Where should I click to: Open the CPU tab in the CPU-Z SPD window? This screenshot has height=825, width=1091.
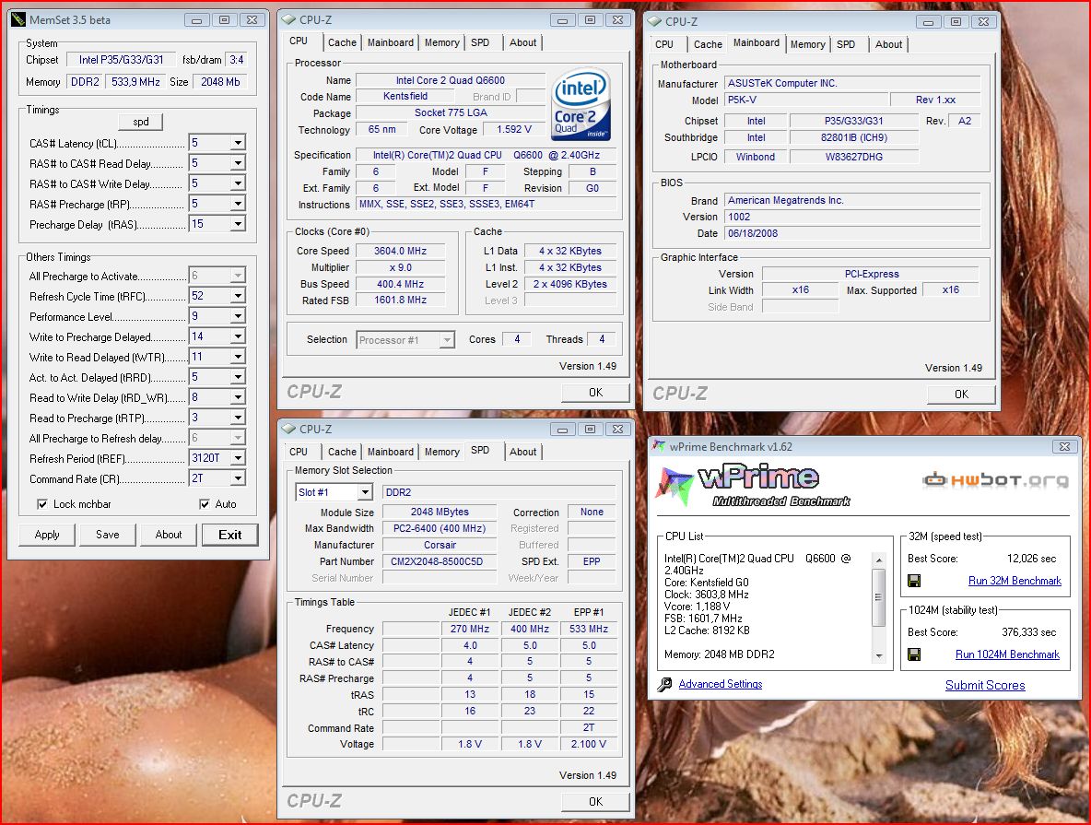pos(299,452)
